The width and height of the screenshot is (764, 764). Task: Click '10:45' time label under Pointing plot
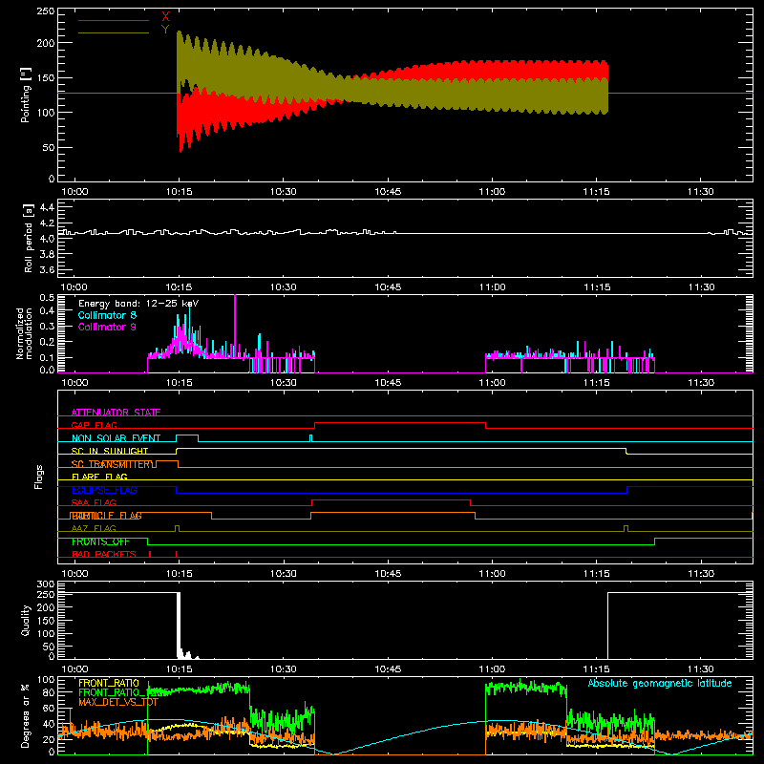[x=388, y=192]
